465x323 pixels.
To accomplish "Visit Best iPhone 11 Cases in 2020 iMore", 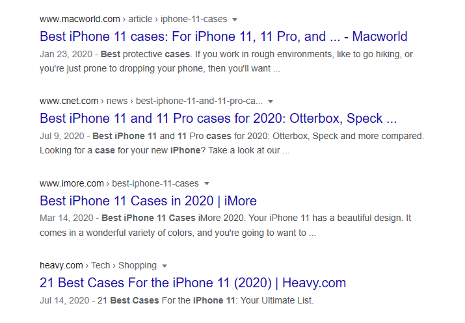I will (x=148, y=201).
